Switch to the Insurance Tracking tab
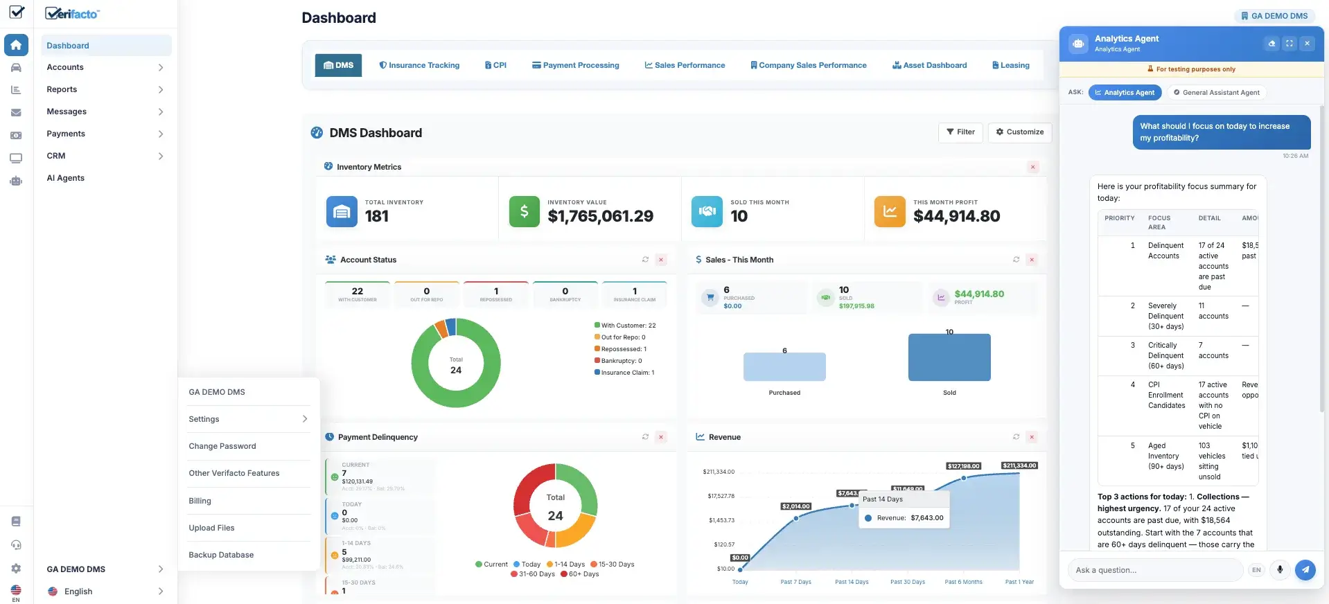The height and width of the screenshot is (604, 1329). 419,65
